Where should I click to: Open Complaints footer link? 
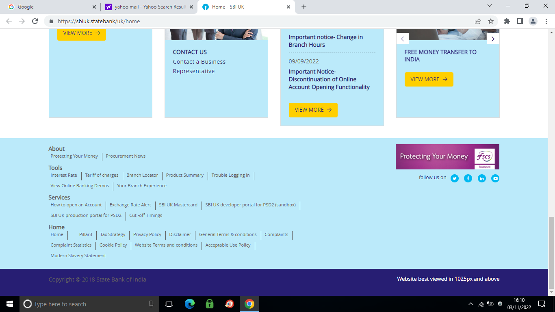click(276, 234)
